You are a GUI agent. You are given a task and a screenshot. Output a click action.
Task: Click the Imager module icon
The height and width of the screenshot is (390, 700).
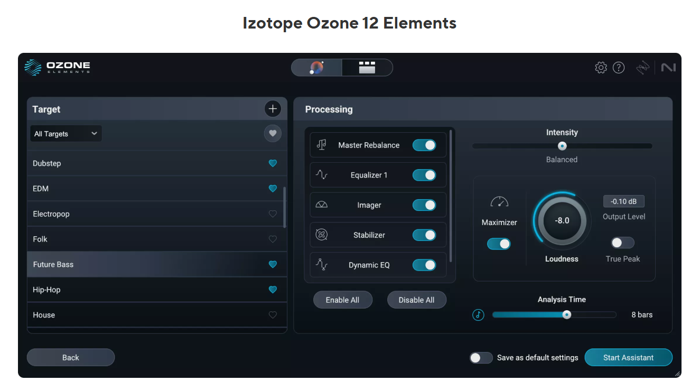click(321, 205)
